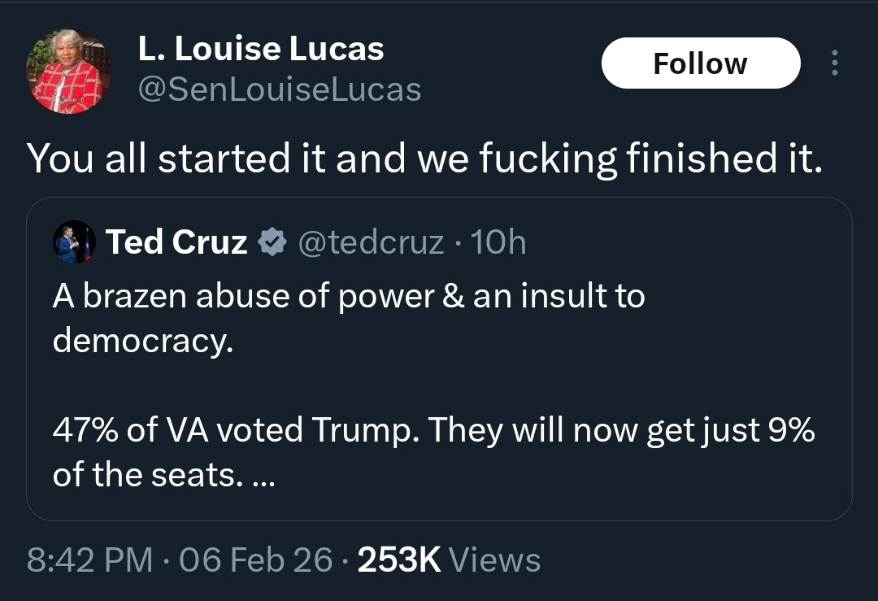Open the @SenLouiseLucas handle link

pyautogui.click(x=280, y=89)
